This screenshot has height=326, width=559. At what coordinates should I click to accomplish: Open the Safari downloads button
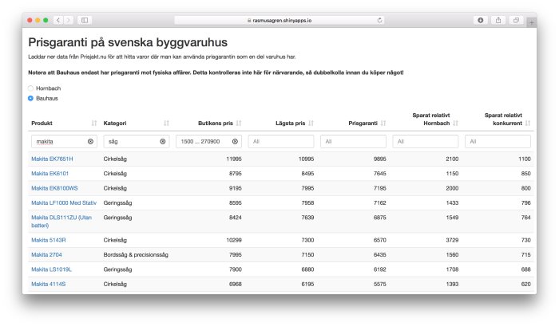(x=480, y=20)
